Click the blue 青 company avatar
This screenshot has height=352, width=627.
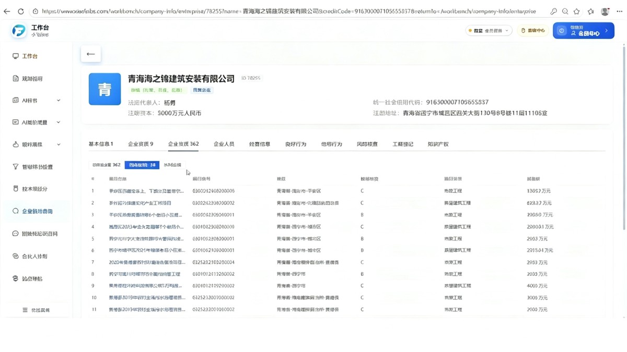tap(104, 89)
